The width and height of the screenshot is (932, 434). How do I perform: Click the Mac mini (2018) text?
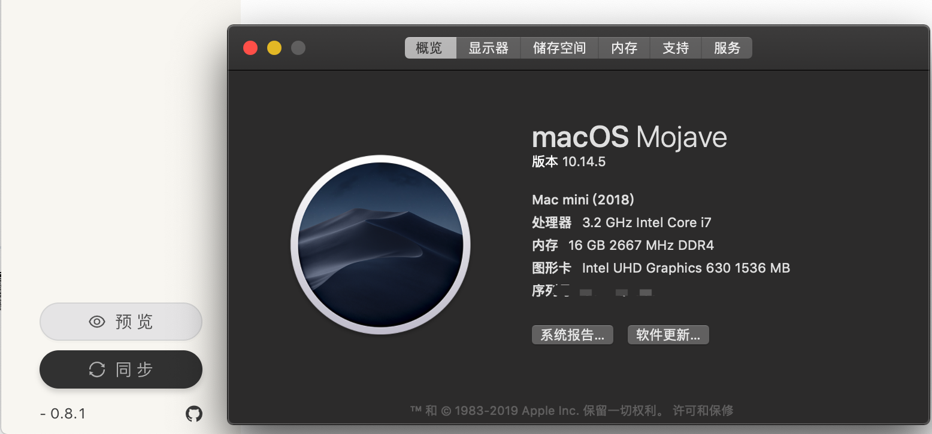(x=583, y=200)
